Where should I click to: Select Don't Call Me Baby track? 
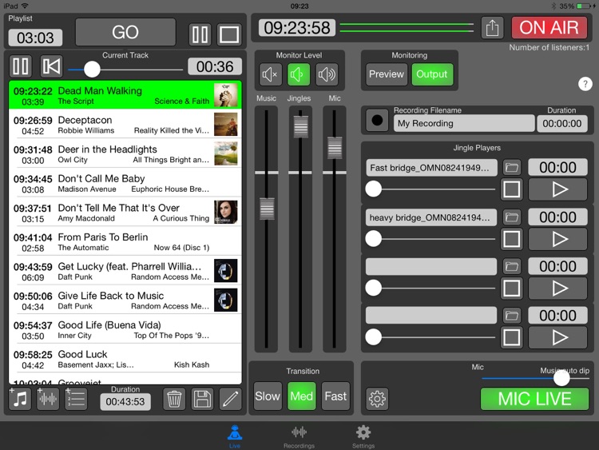[125, 183]
